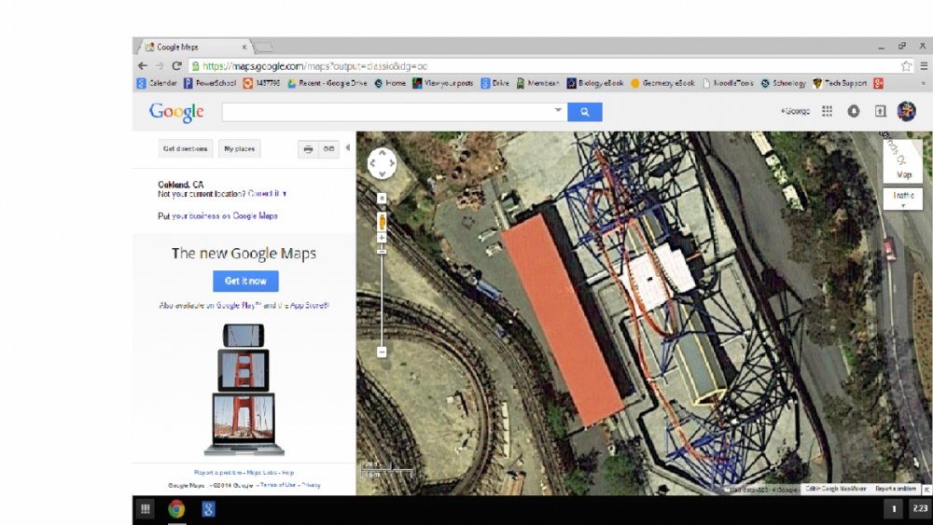Open the PowerSchool bookmark
This screenshot has height=525, width=933.
click(210, 83)
